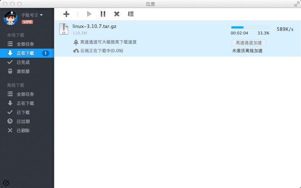Click the download progress bar

(x=250, y=28)
